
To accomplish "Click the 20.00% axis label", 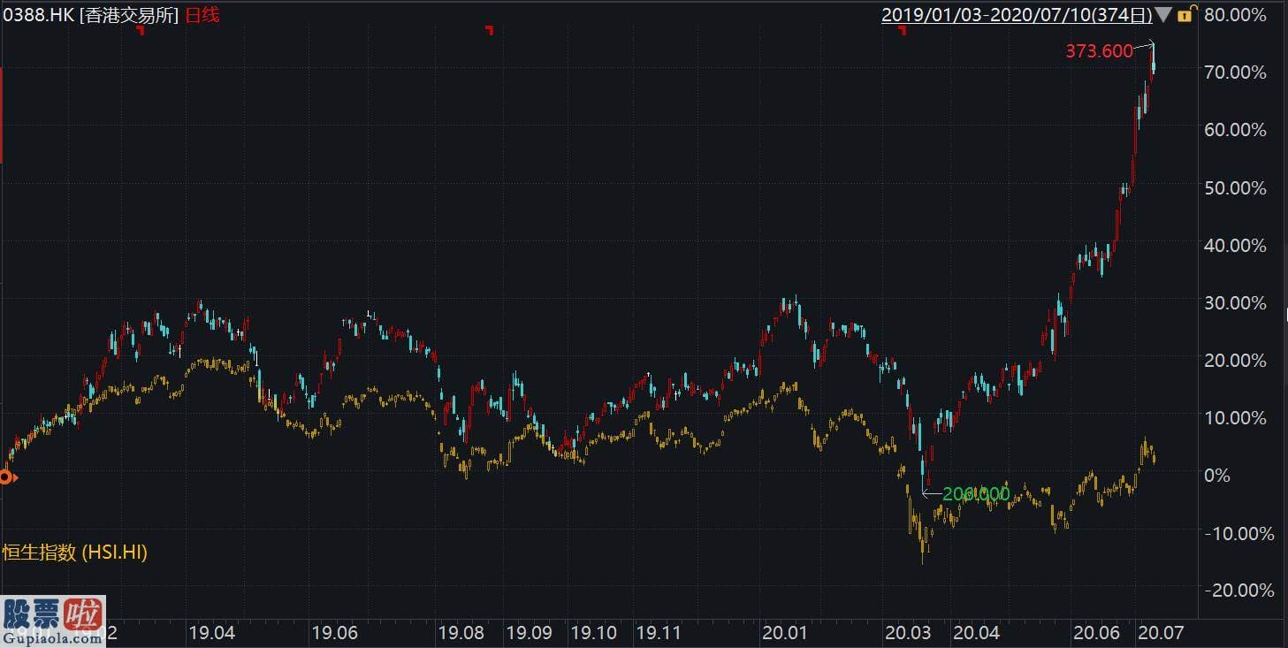I will tap(1235, 360).
